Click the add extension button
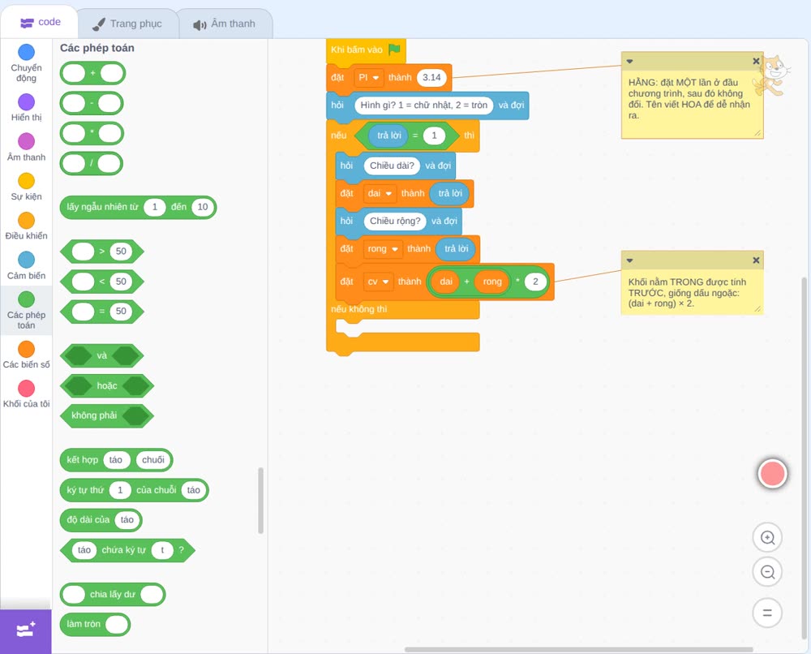 tap(26, 631)
